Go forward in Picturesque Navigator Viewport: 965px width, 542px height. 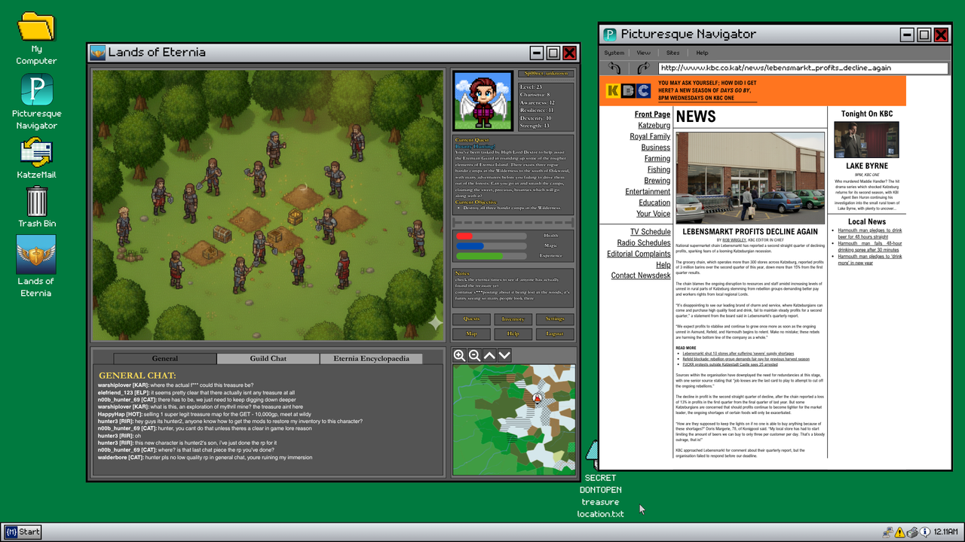[x=643, y=68]
